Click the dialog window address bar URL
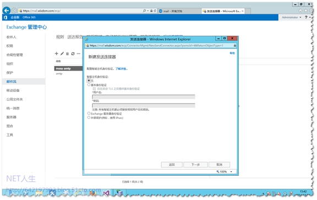 (x=156, y=46)
